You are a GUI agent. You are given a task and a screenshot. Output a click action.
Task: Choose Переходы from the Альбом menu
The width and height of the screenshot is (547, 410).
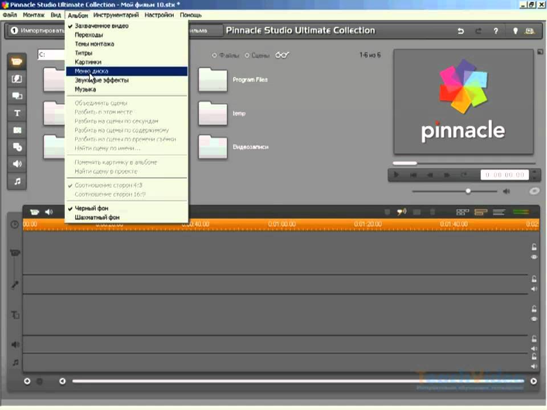click(126, 35)
